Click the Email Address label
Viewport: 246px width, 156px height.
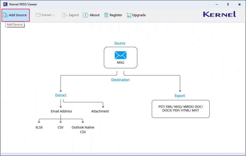tap(61, 111)
